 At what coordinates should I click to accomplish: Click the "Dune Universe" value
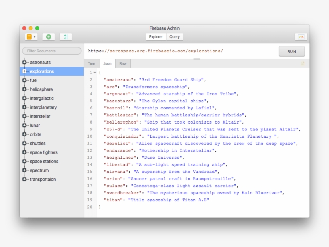[x=162, y=158]
